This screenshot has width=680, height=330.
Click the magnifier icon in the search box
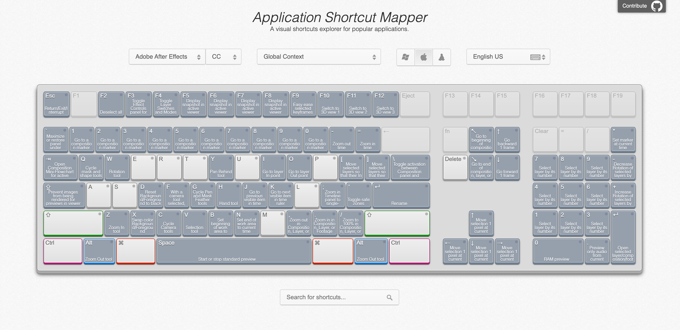[x=390, y=297]
